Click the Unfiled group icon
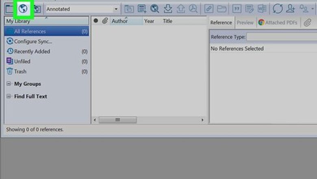 pos(9,61)
